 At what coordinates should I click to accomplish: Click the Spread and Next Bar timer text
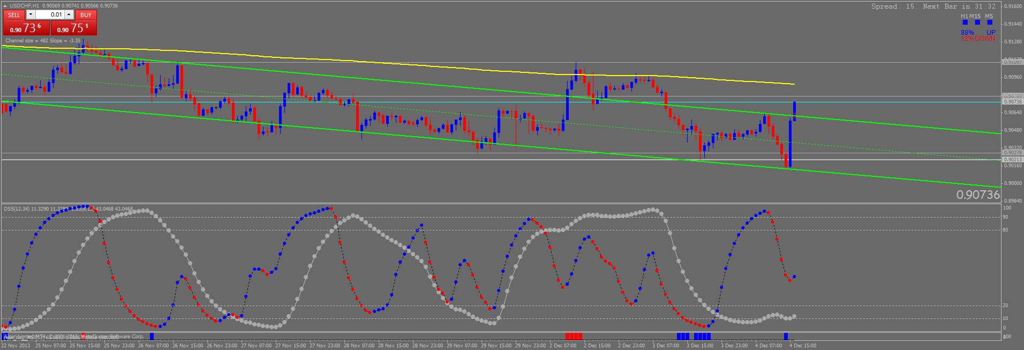[933, 6]
